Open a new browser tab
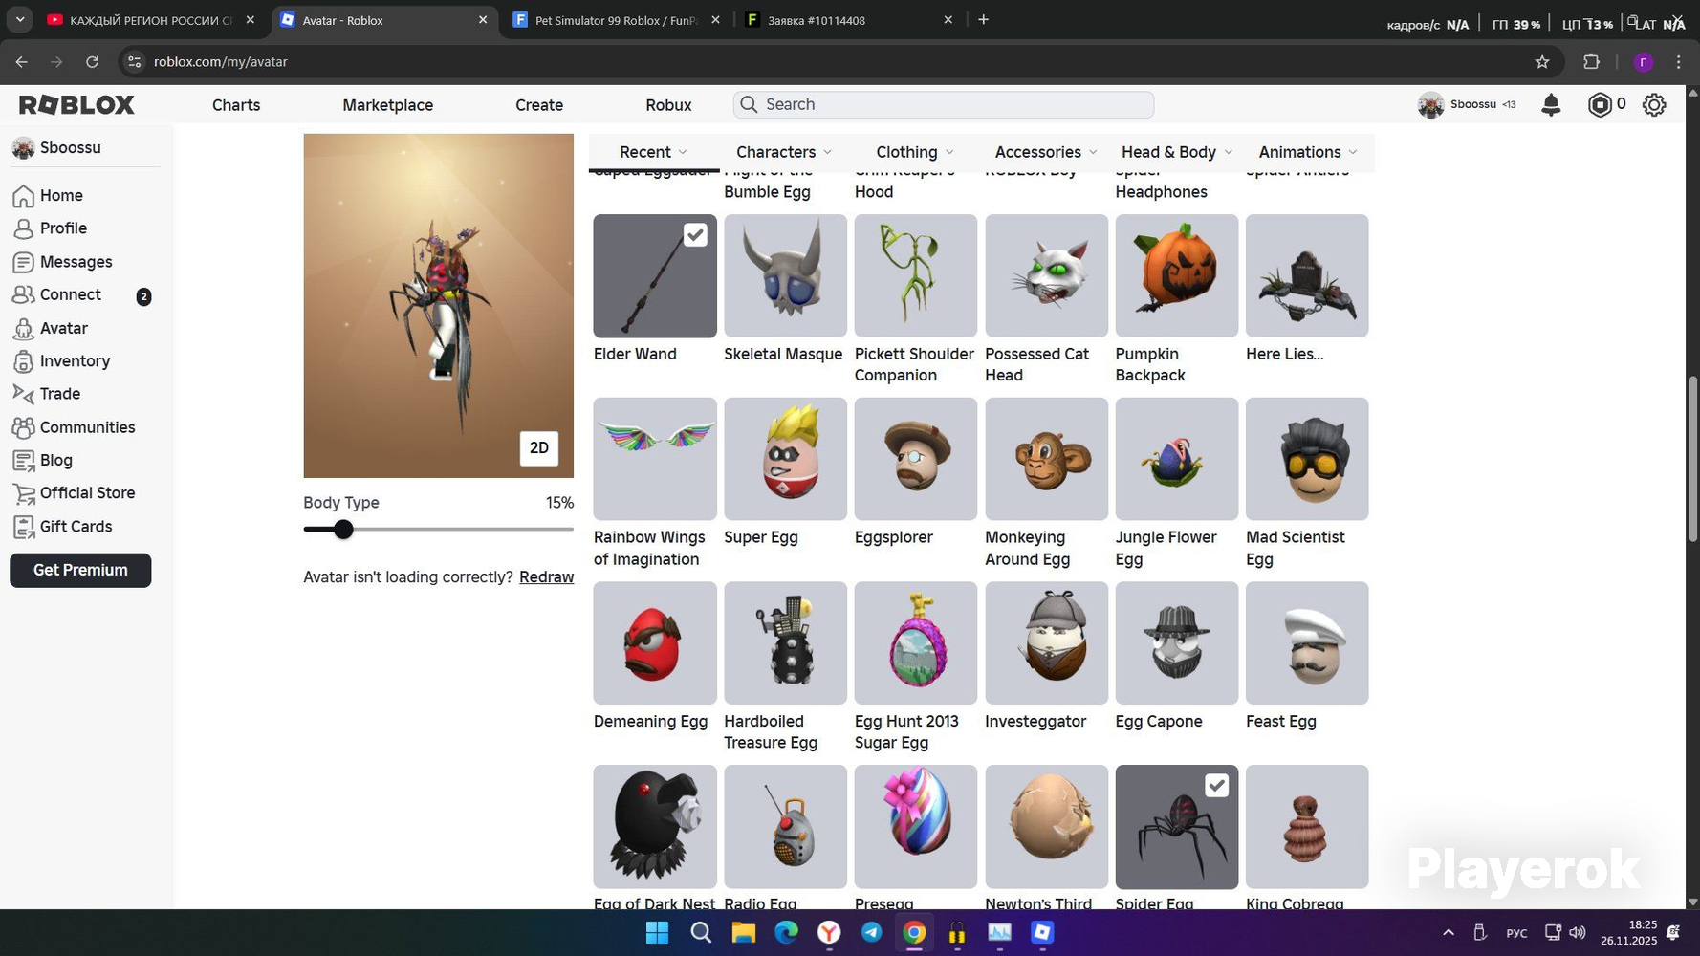1700x956 pixels. click(983, 19)
